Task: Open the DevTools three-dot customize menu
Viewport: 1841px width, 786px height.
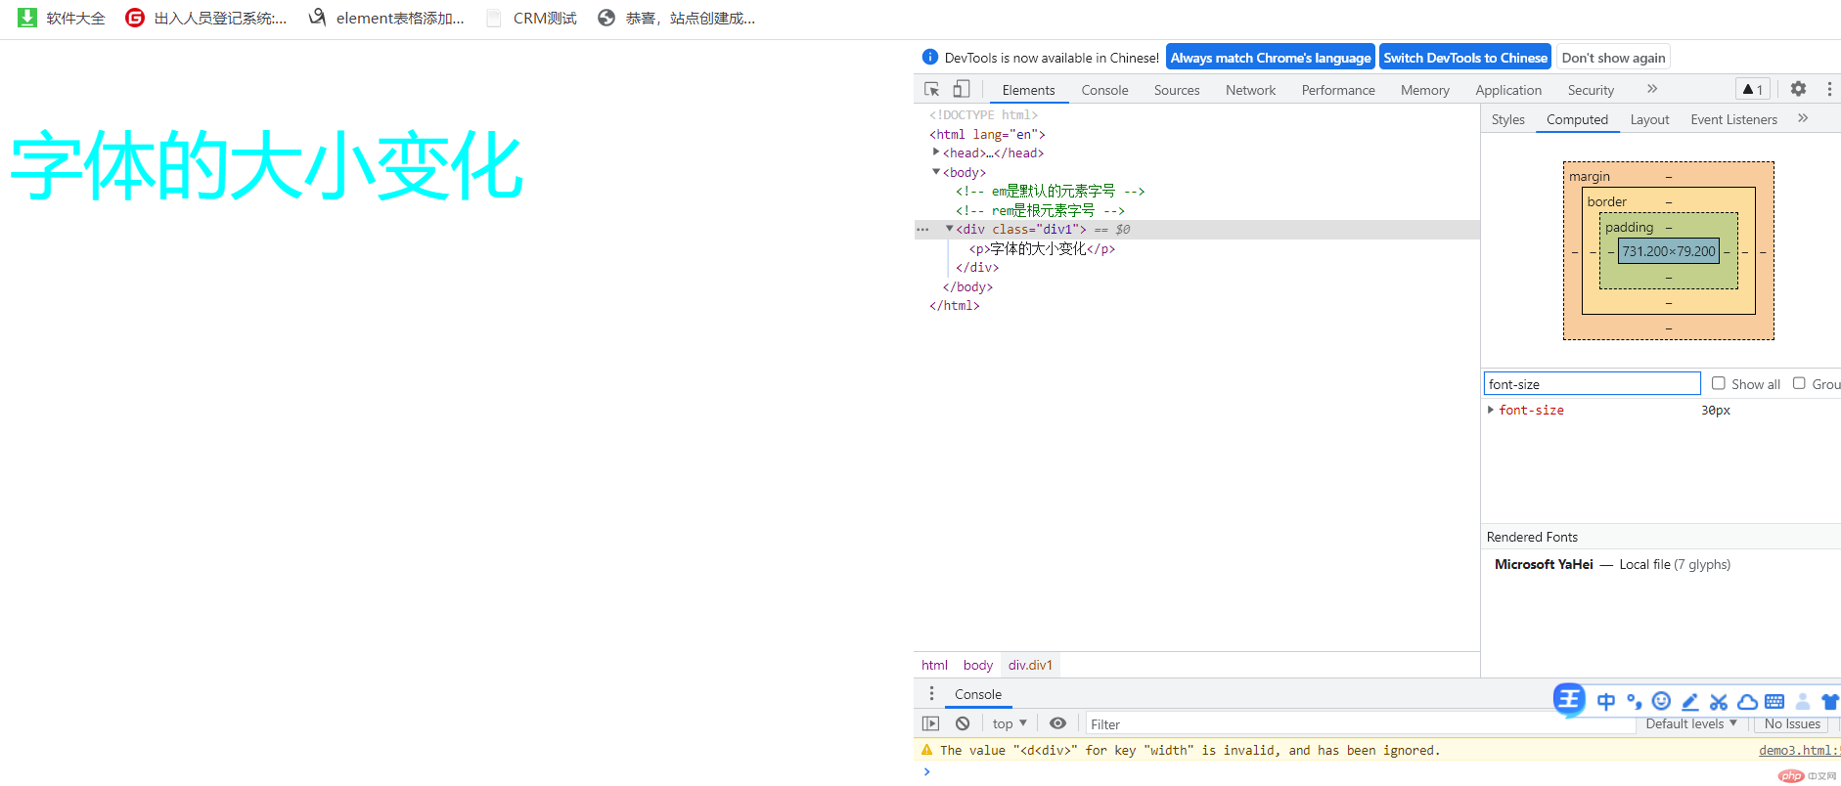Action: click(1829, 89)
